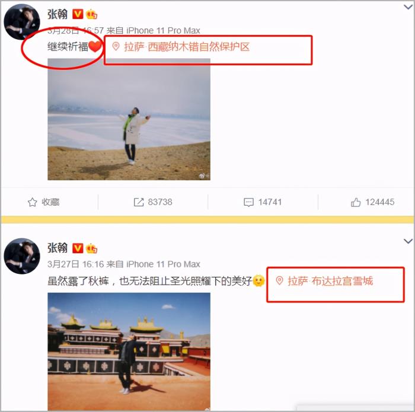
Task: Click the crown membership icon in second post
Action: click(91, 248)
